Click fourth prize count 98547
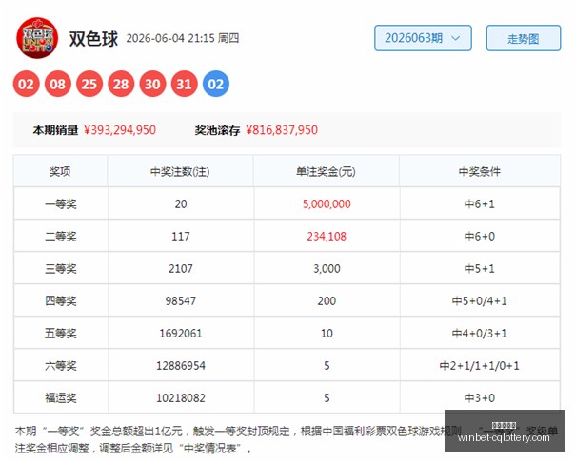Viewport: 575px width, 462px height. pos(181,301)
